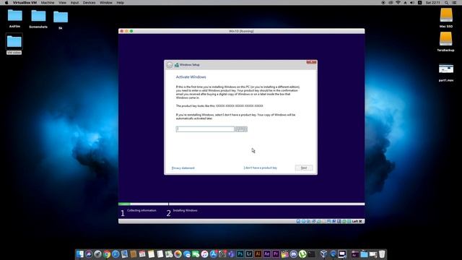462x260 pixels.
Task: Click the keyboard capture 'Left ⌘' indicator
Action: (357, 222)
